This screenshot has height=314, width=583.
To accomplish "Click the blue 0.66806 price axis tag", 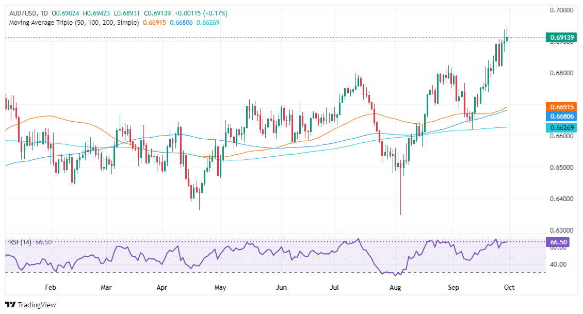I will pos(561,117).
